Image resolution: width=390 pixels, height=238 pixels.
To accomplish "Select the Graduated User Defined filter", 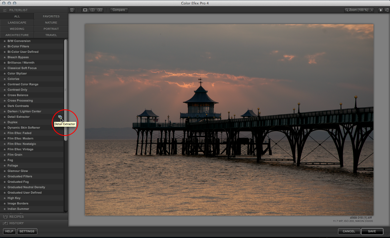I will click(32, 193).
